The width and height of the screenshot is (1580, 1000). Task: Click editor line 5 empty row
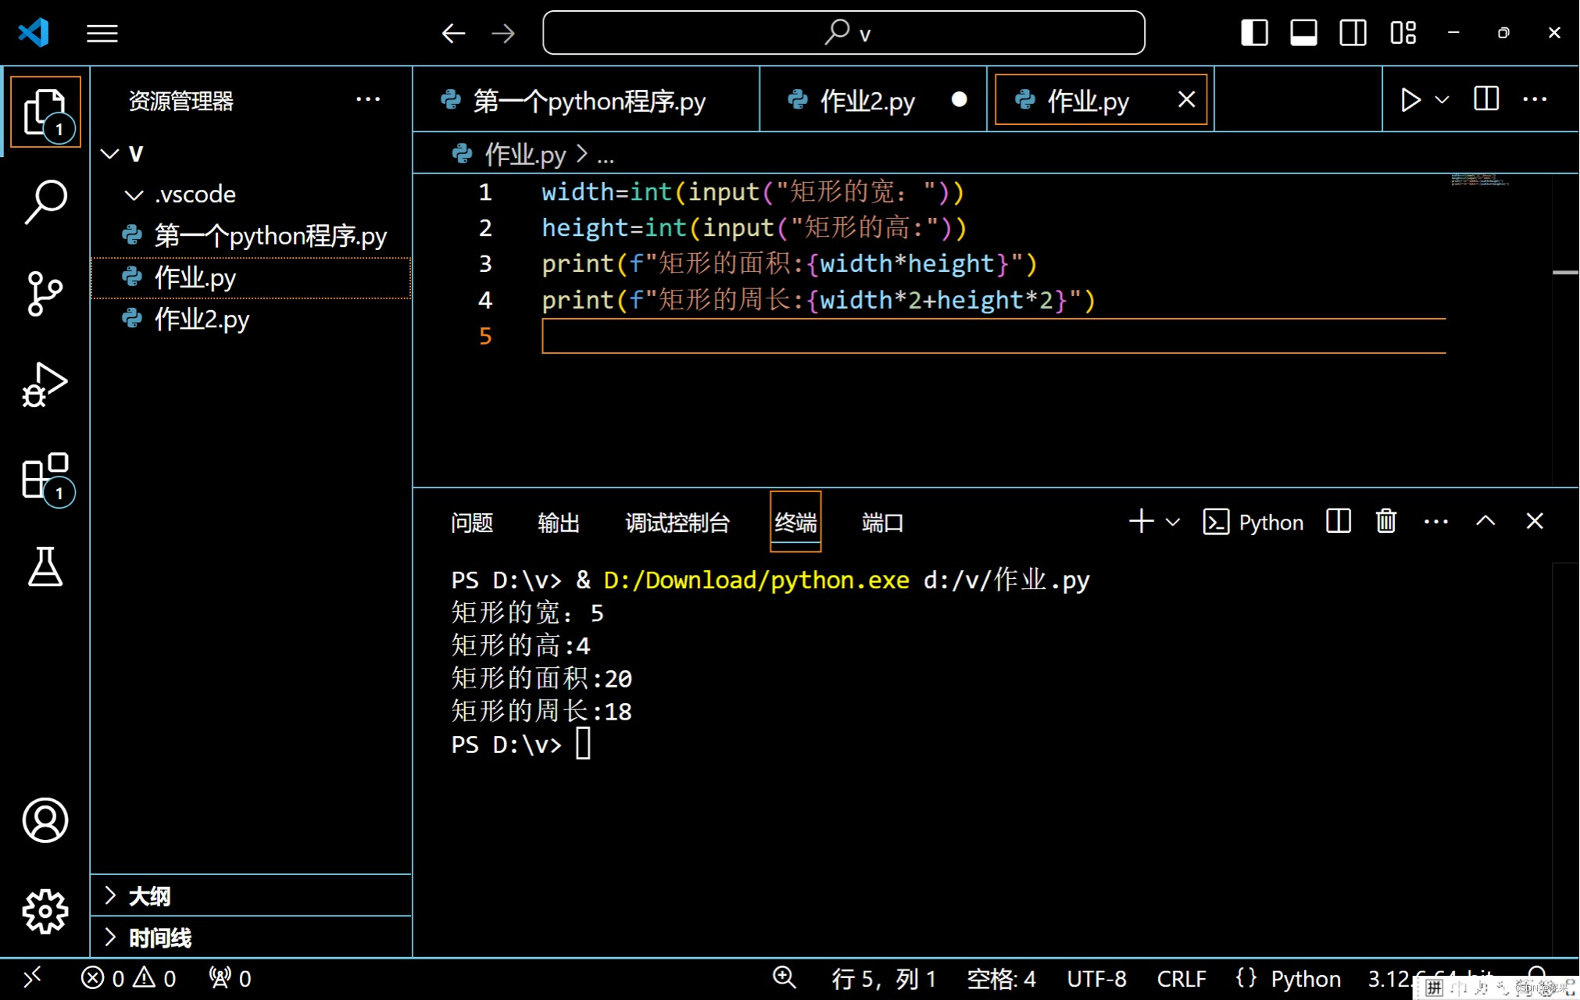click(x=994, y=336)
